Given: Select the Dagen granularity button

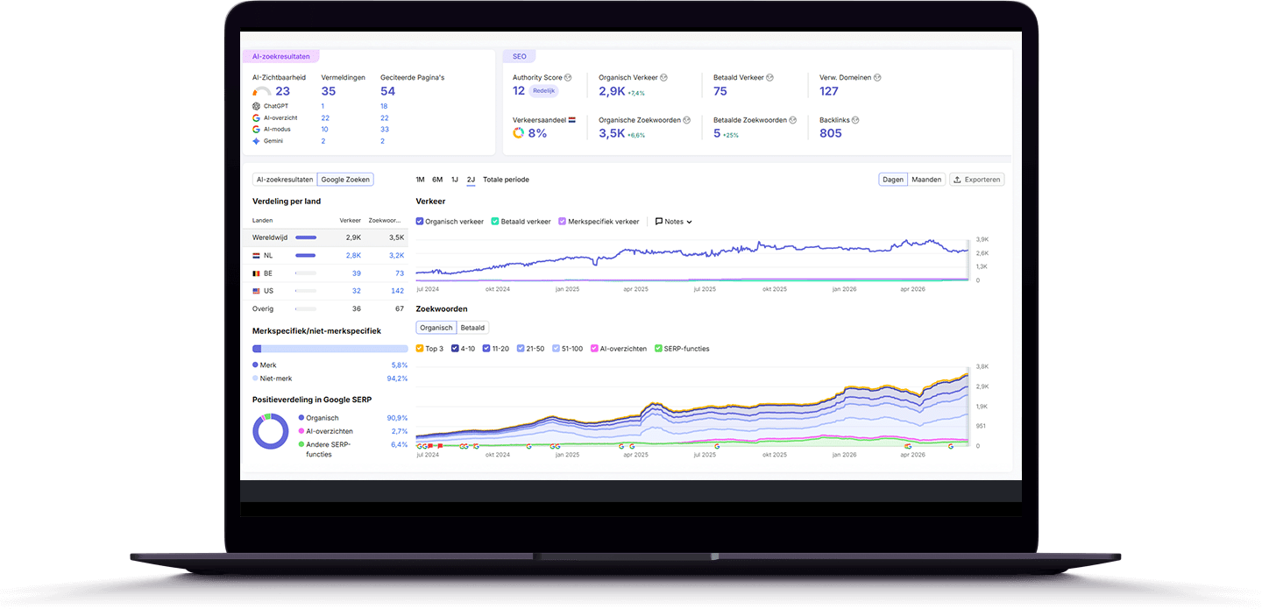Looking at the screenshot, I should (x=893, y=180).
